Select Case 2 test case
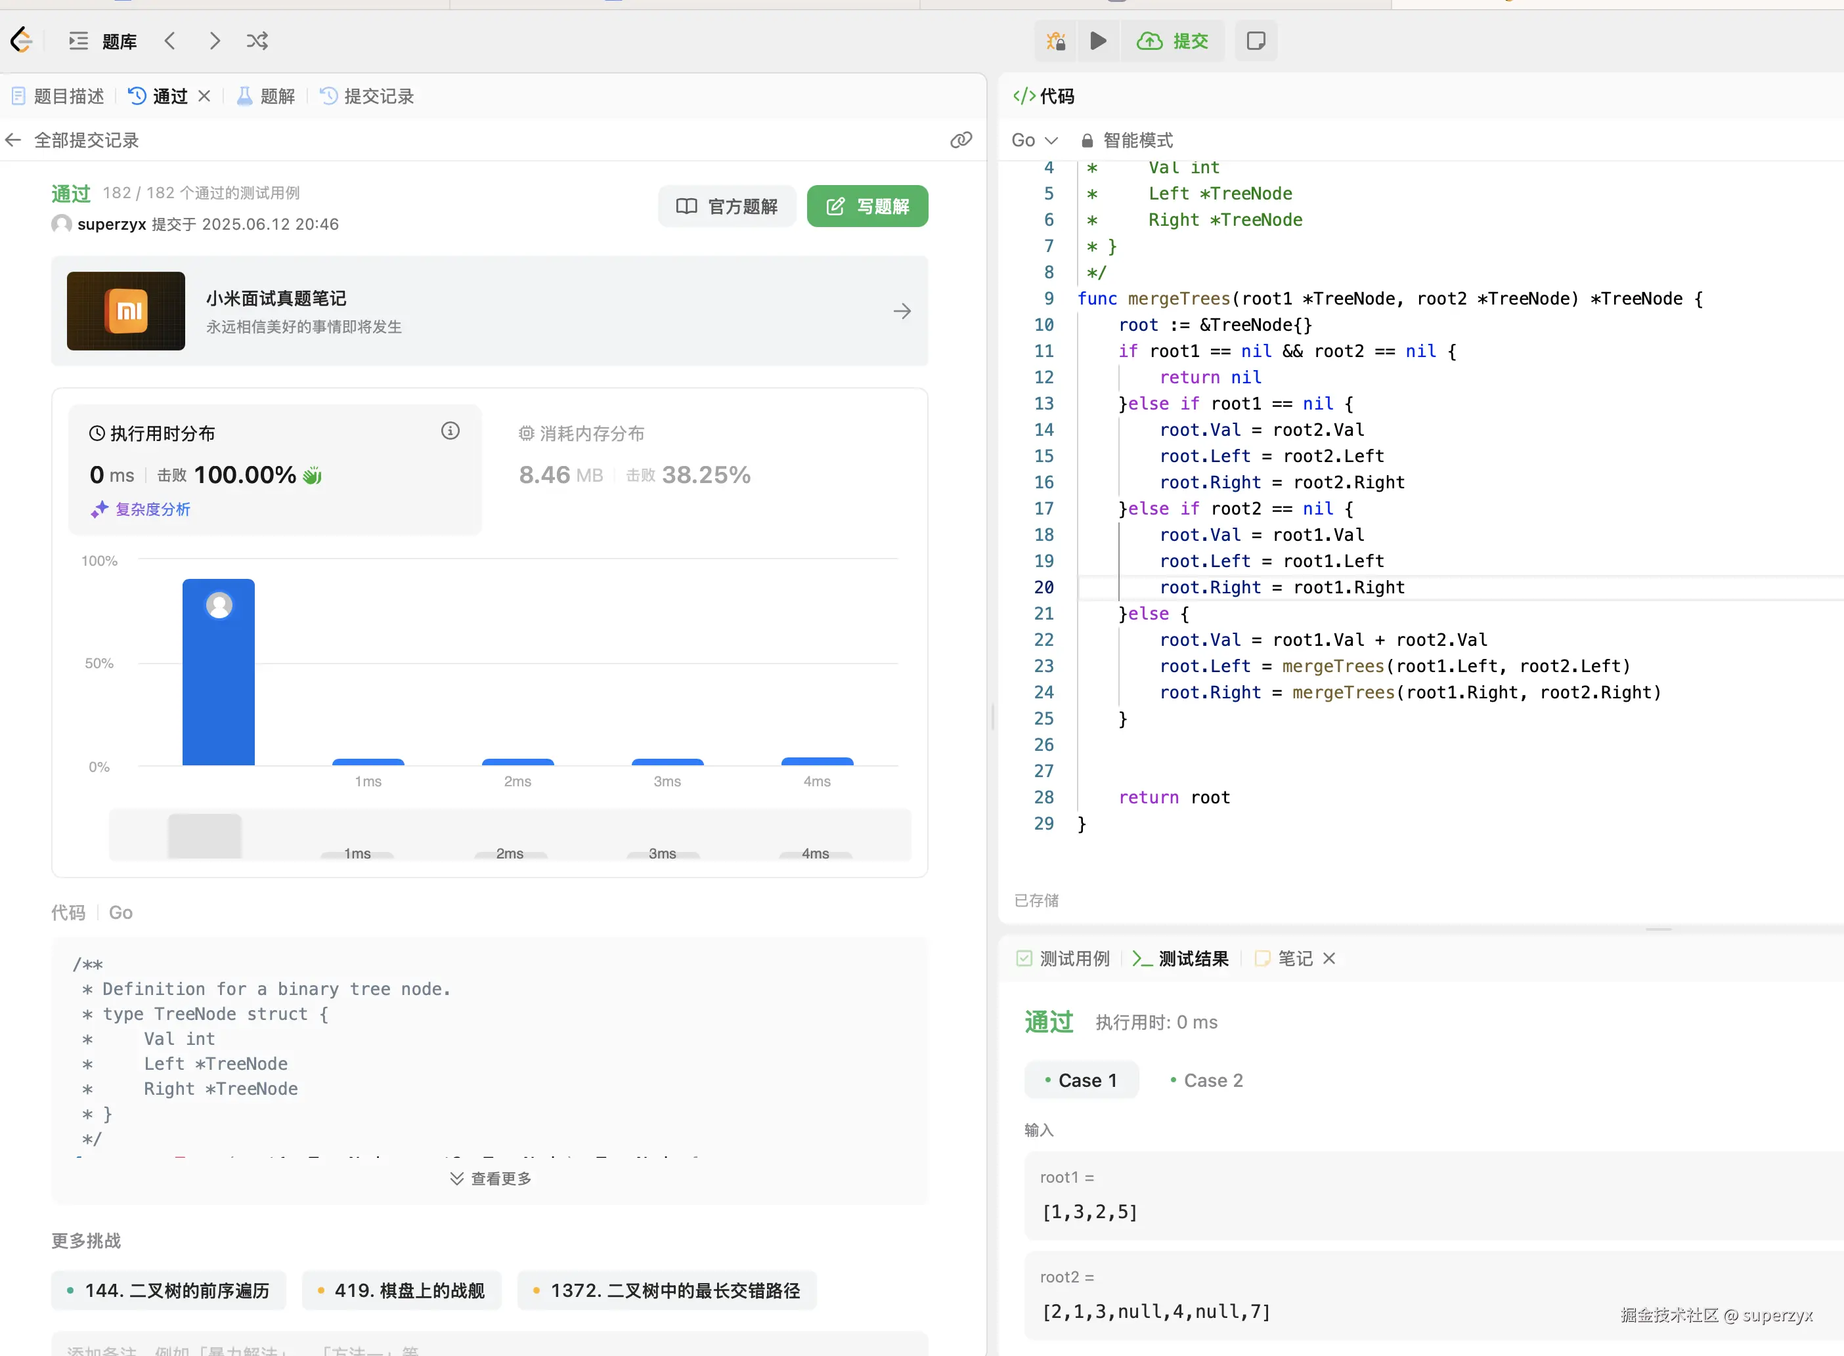 point(1206,1080)
